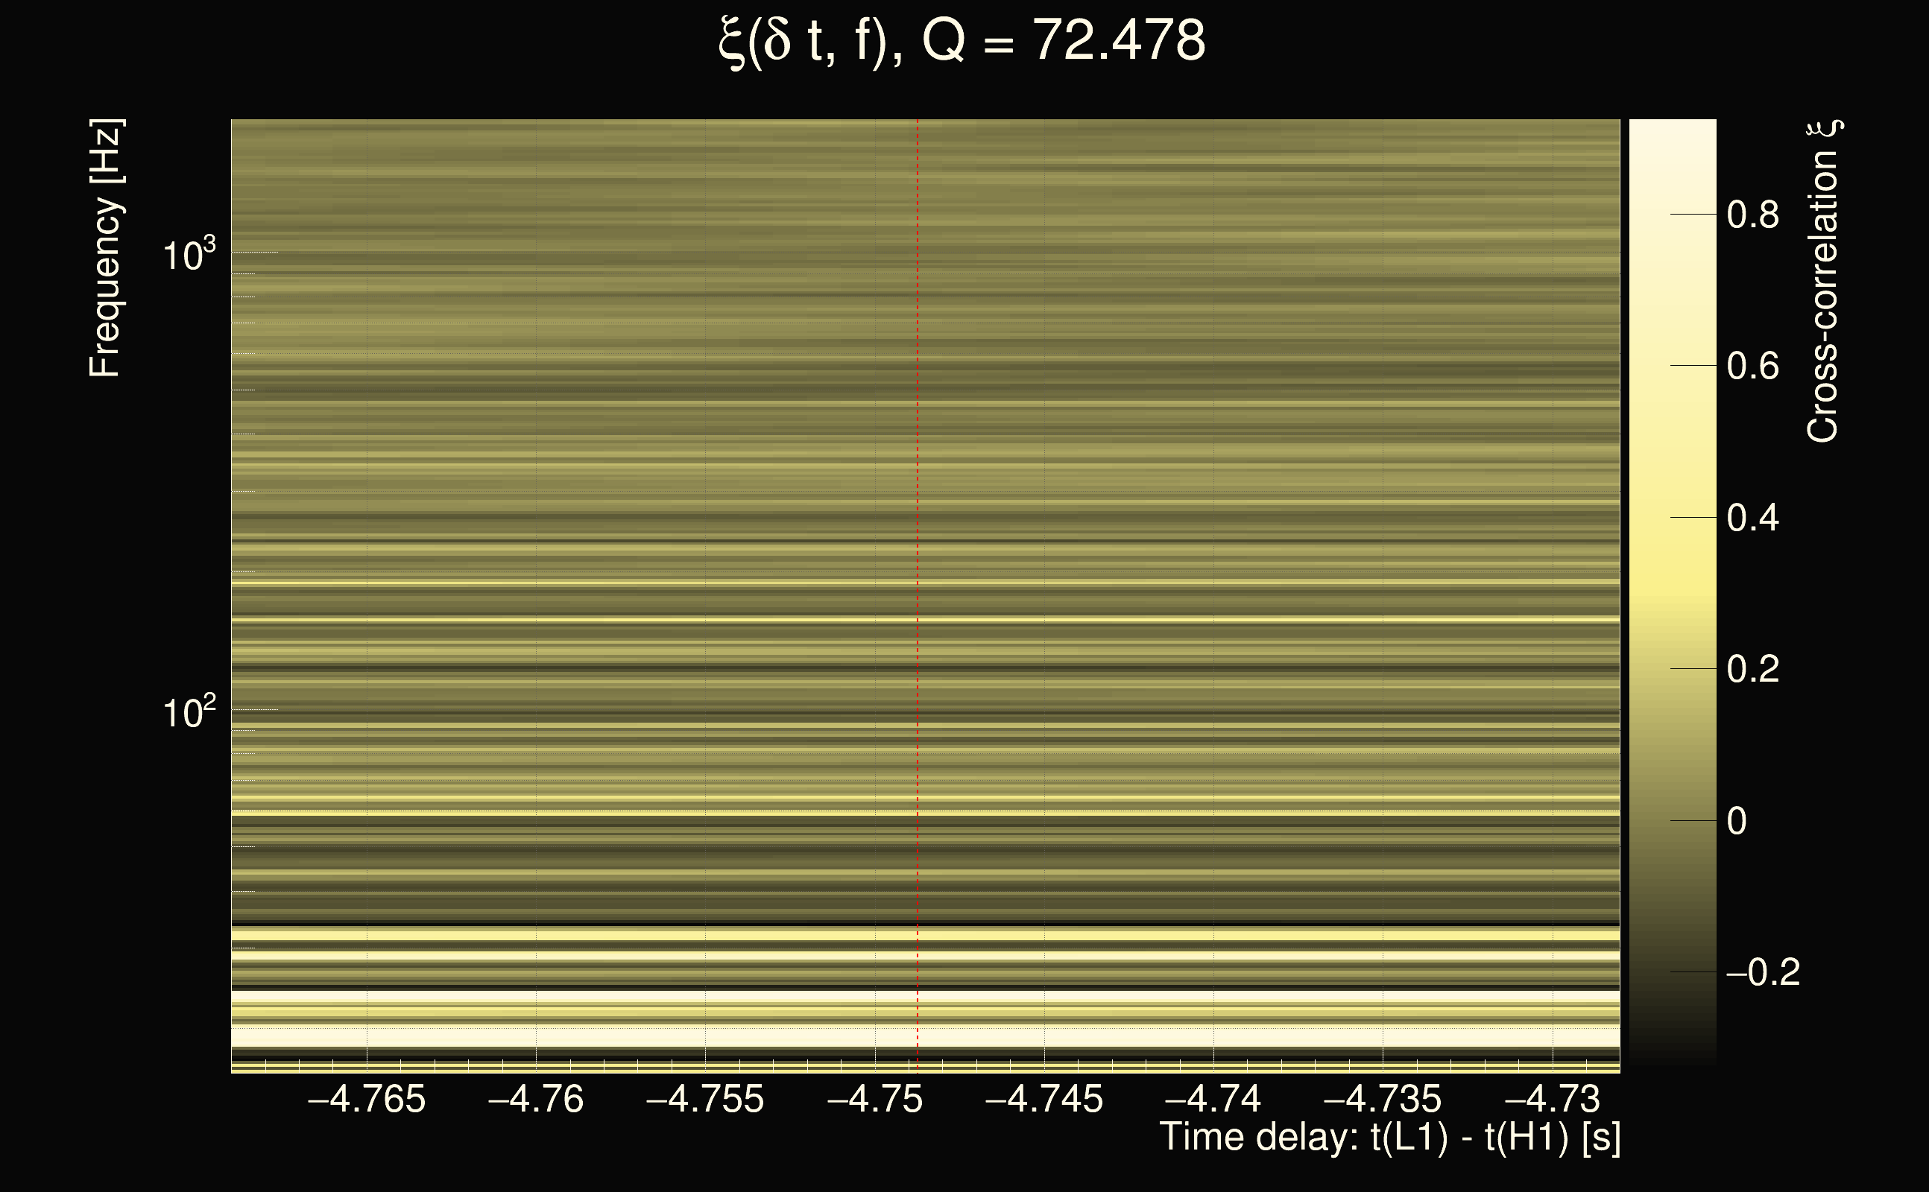1929x1192 pixels.
Task: Click the plot title showing Q = 72.478
Action: tap(962, 41)
